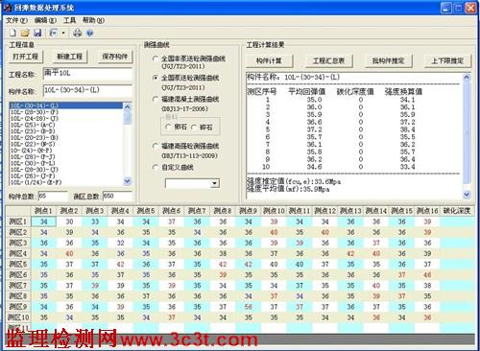Image resolution: width=480 pixels, height=351 pixels.
Task: Click the 构件名称 input field
Action: click(x=87, y=90)
